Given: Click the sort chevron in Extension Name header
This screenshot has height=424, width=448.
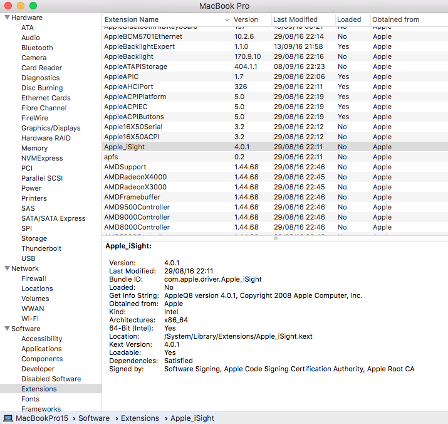Looking at the screenshot, I should coord(227,19).
